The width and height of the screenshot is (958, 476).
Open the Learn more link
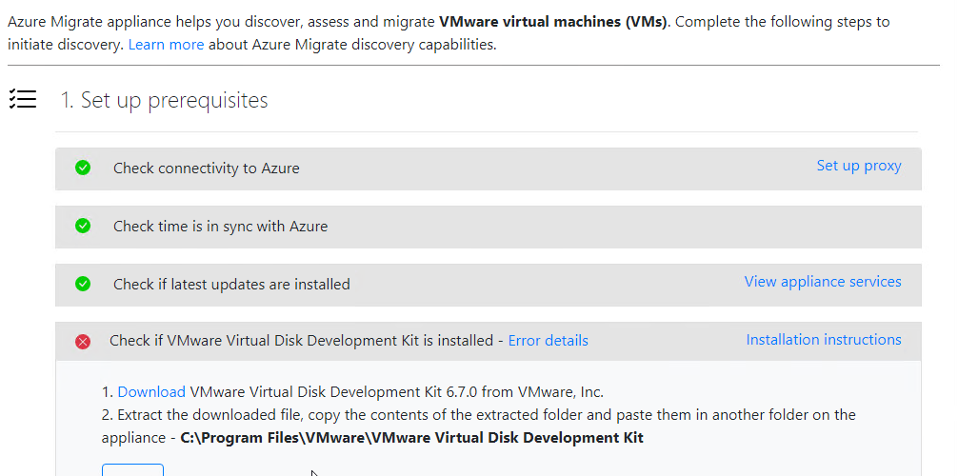(166, 44)
